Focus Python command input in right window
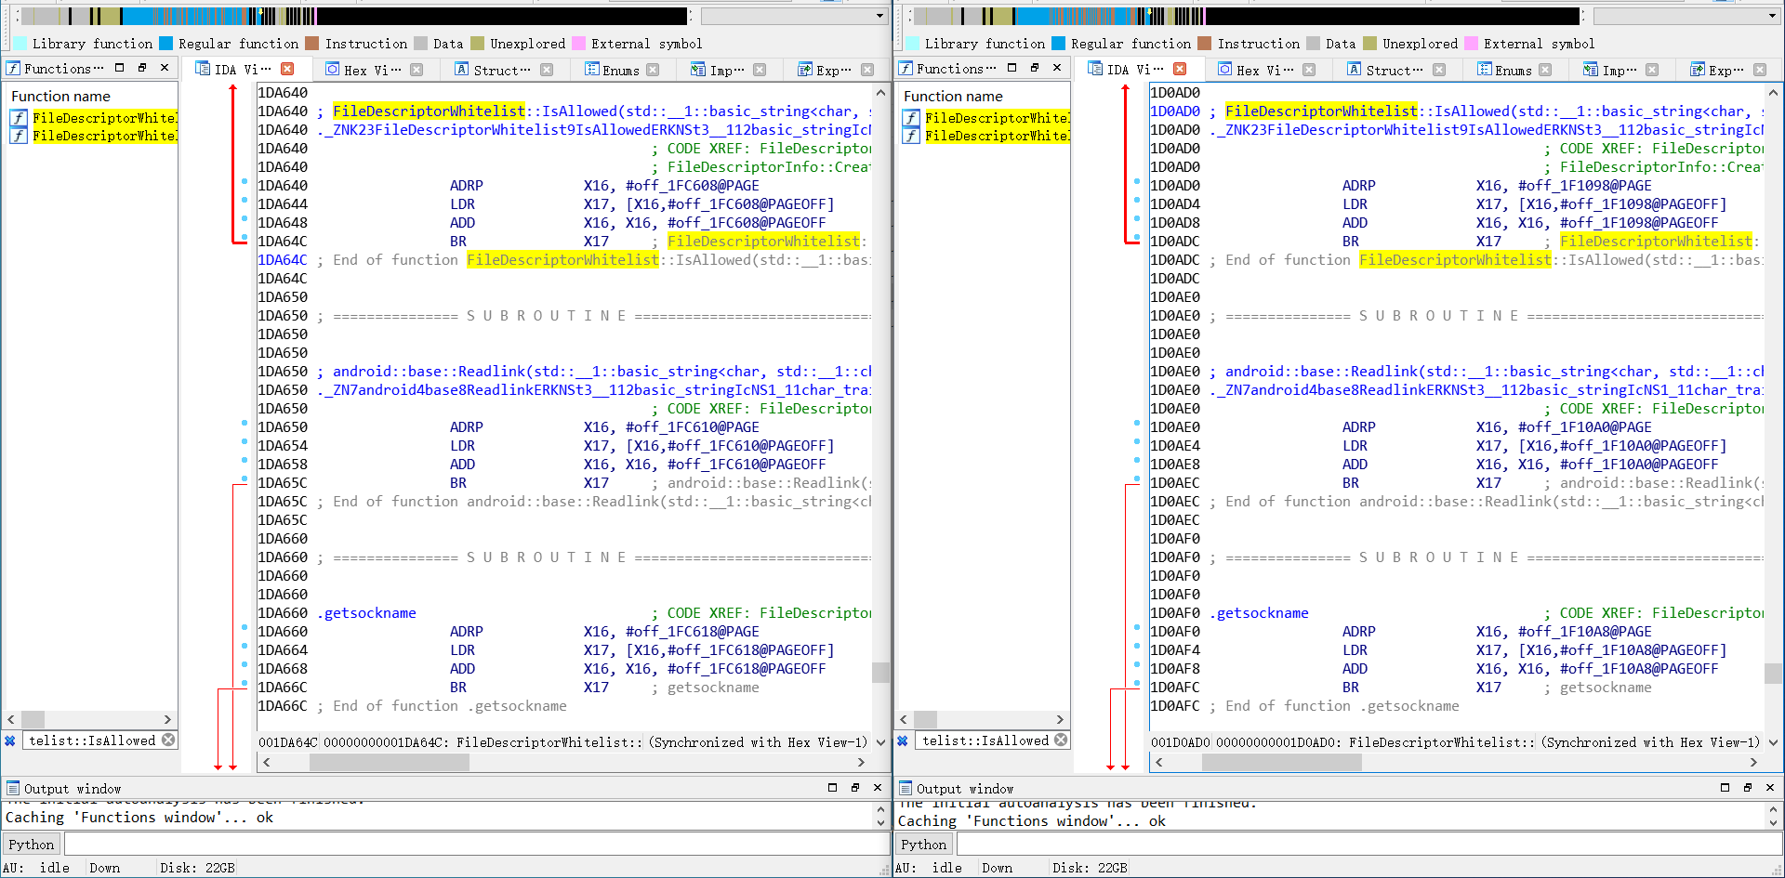 click(1368, 844)
